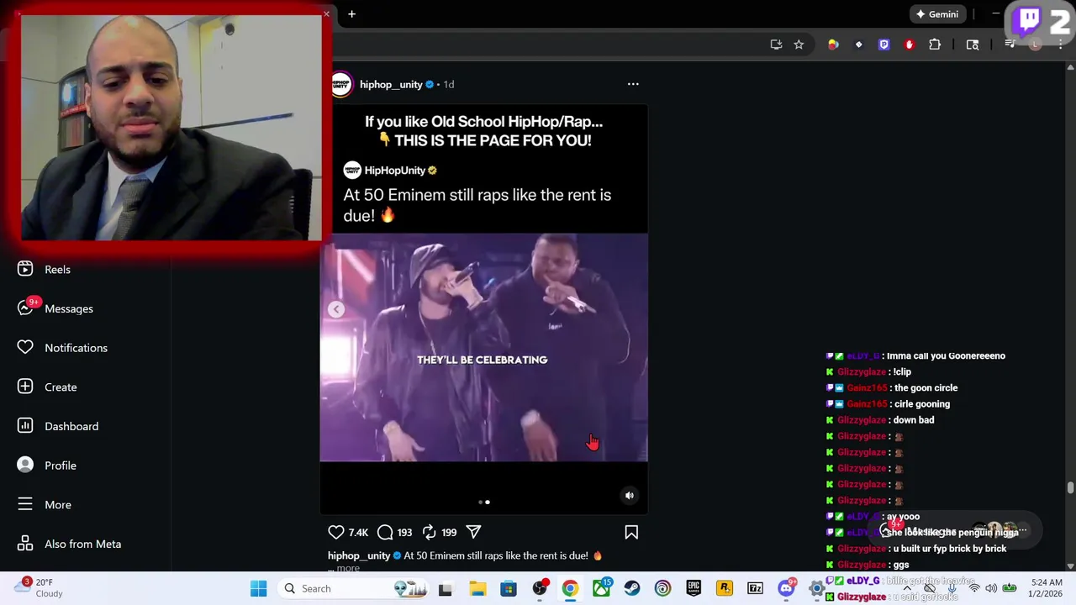Open the tab search side panel icon
The image size is (1076, 605).
973,45
